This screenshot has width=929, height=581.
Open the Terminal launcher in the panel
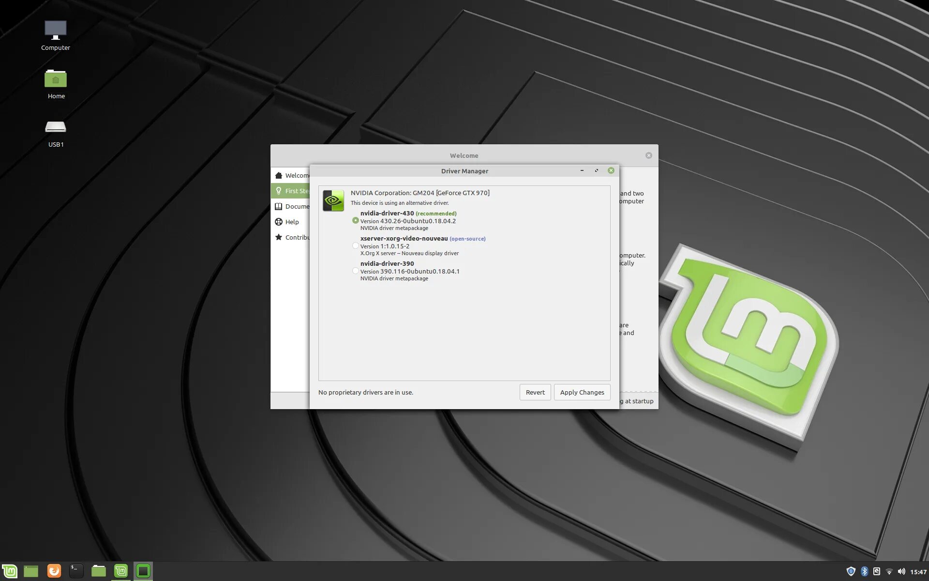[76, 571]
